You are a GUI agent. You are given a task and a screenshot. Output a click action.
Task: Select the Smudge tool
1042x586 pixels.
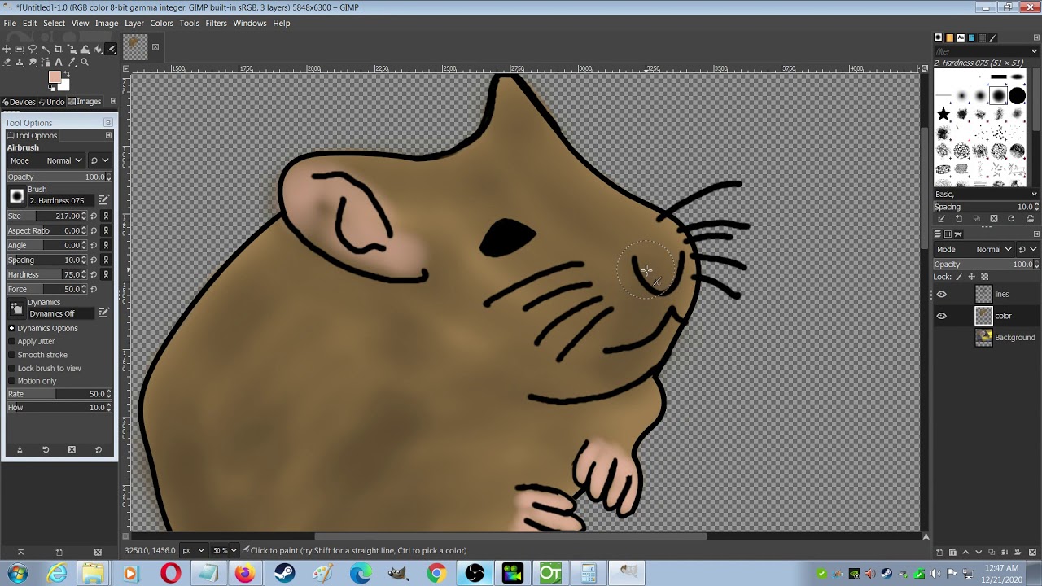click(x=33, y=63)
